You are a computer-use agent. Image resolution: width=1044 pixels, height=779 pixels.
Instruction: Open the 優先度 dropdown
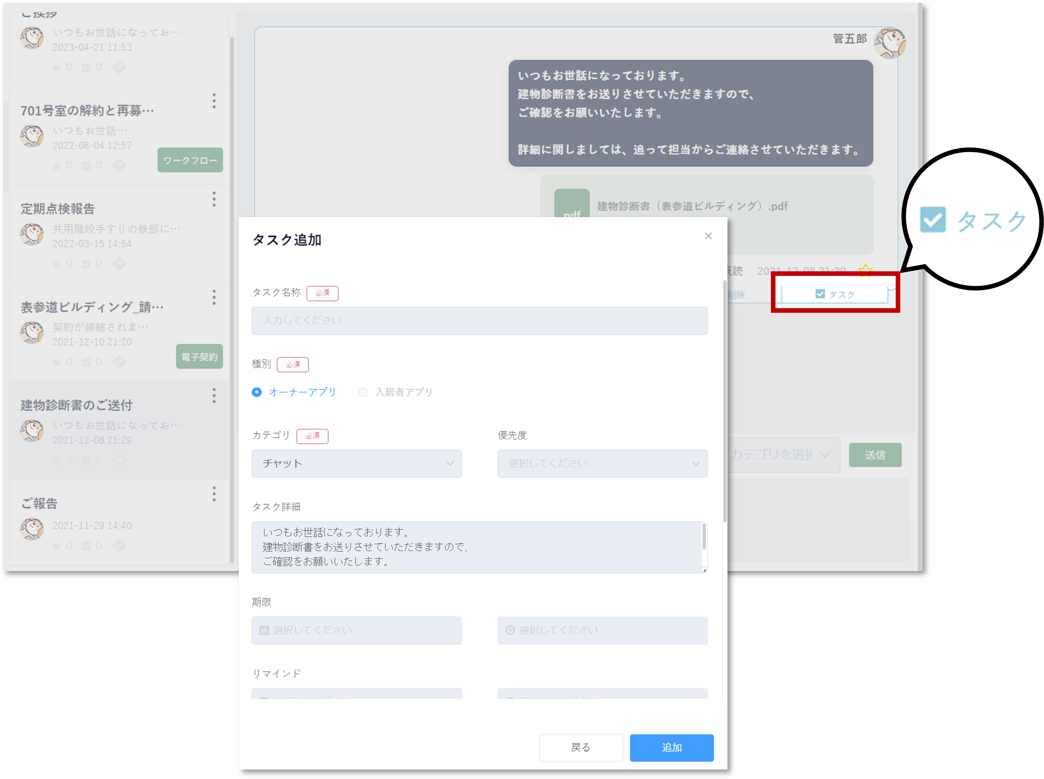click(602, 464)
